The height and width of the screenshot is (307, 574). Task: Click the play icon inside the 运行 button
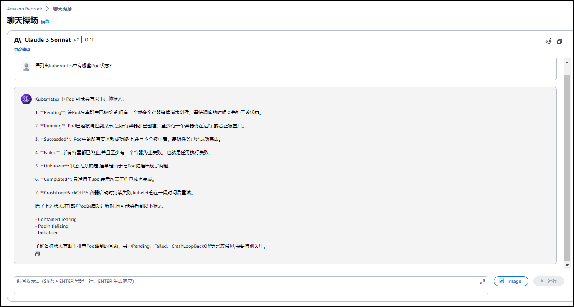click(x=543, y=281)
